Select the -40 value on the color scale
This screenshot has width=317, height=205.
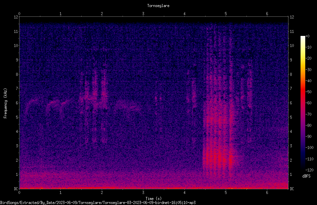tap(308, 81)
